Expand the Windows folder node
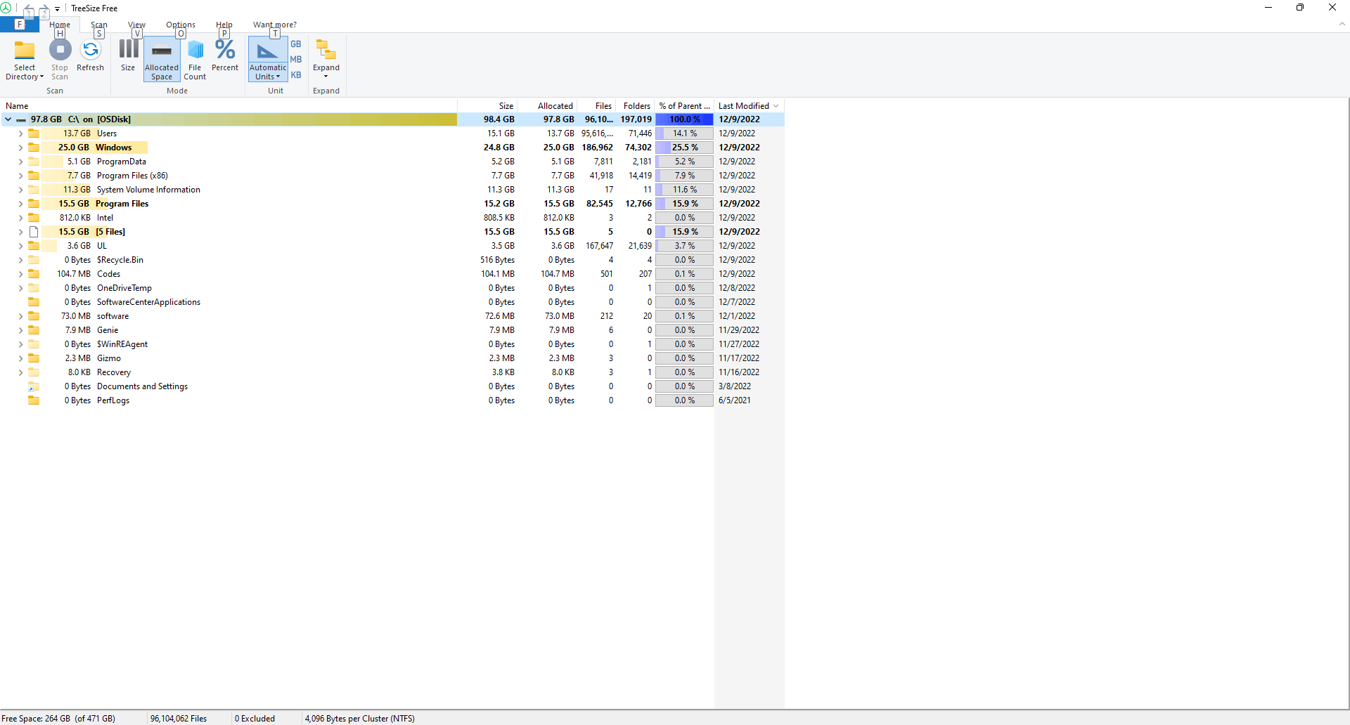1350x725 pixels. click(x=20, y=148)
